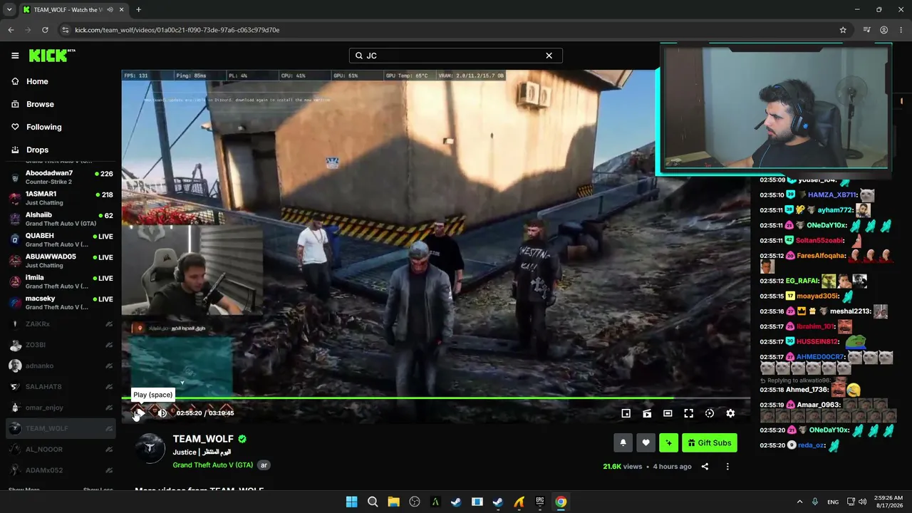Open offline channel omar_enjoy

tap(61, 408)
